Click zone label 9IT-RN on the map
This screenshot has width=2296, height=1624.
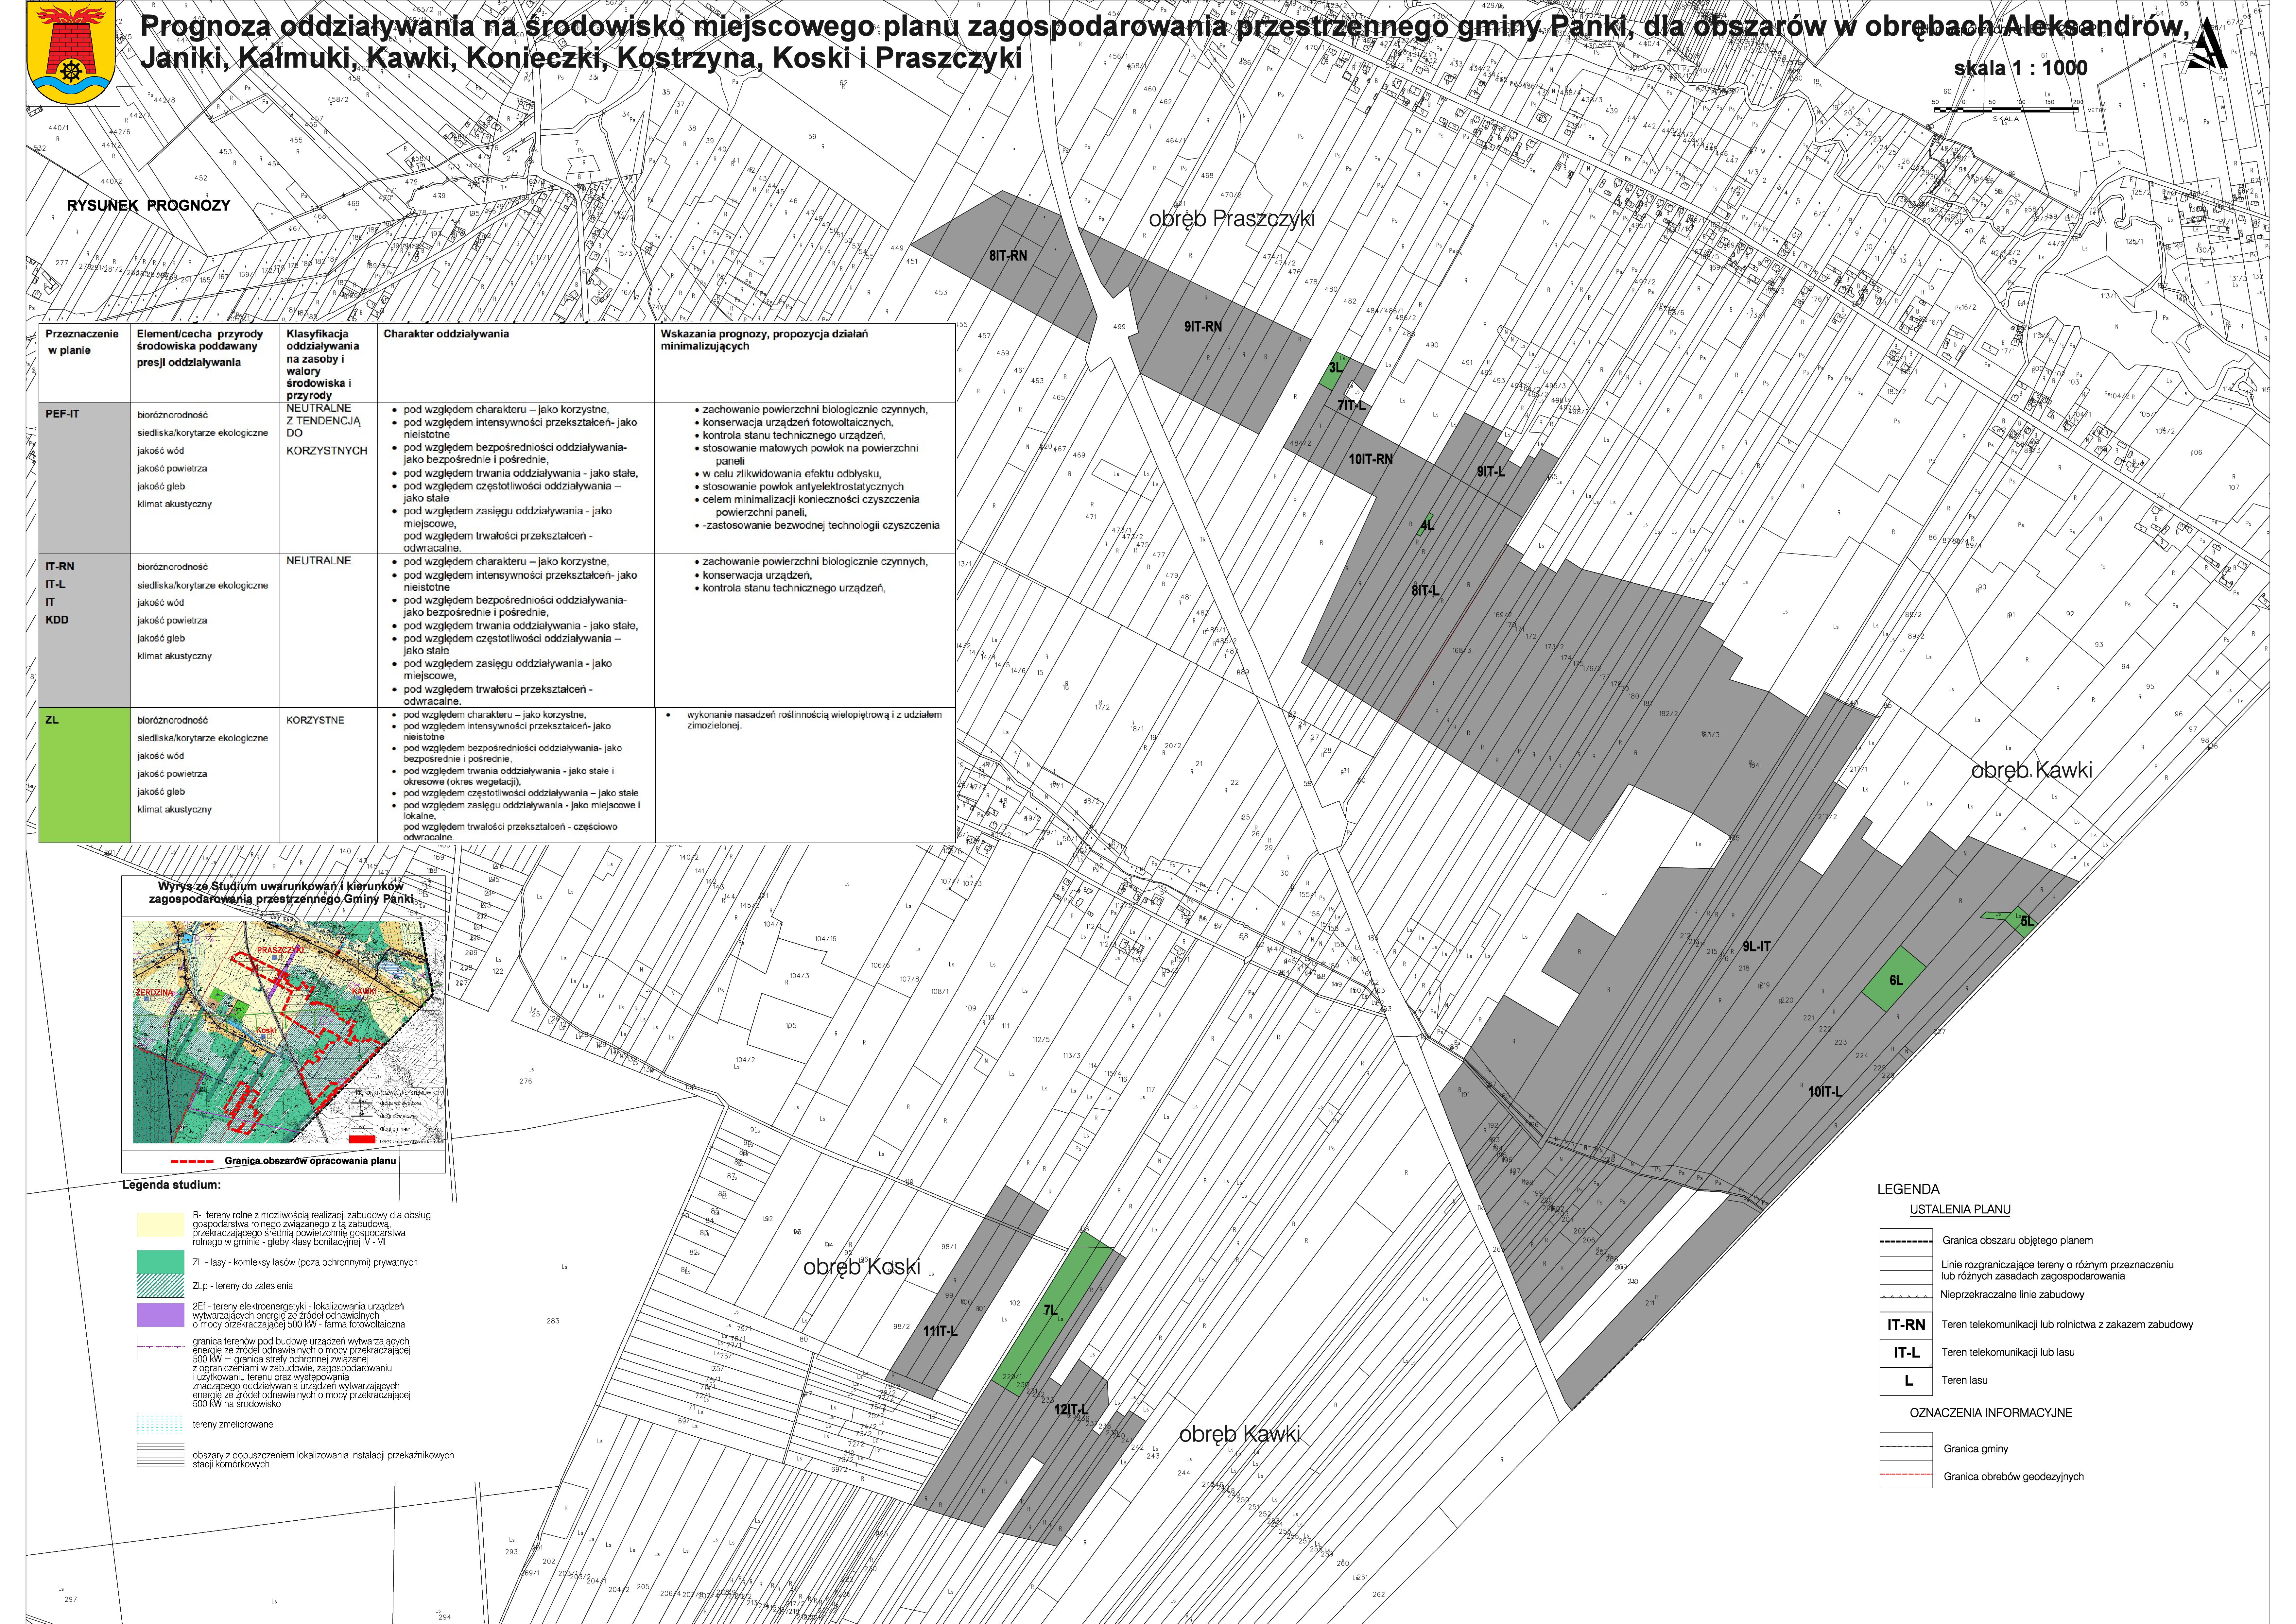click(x=1203, y=327)
